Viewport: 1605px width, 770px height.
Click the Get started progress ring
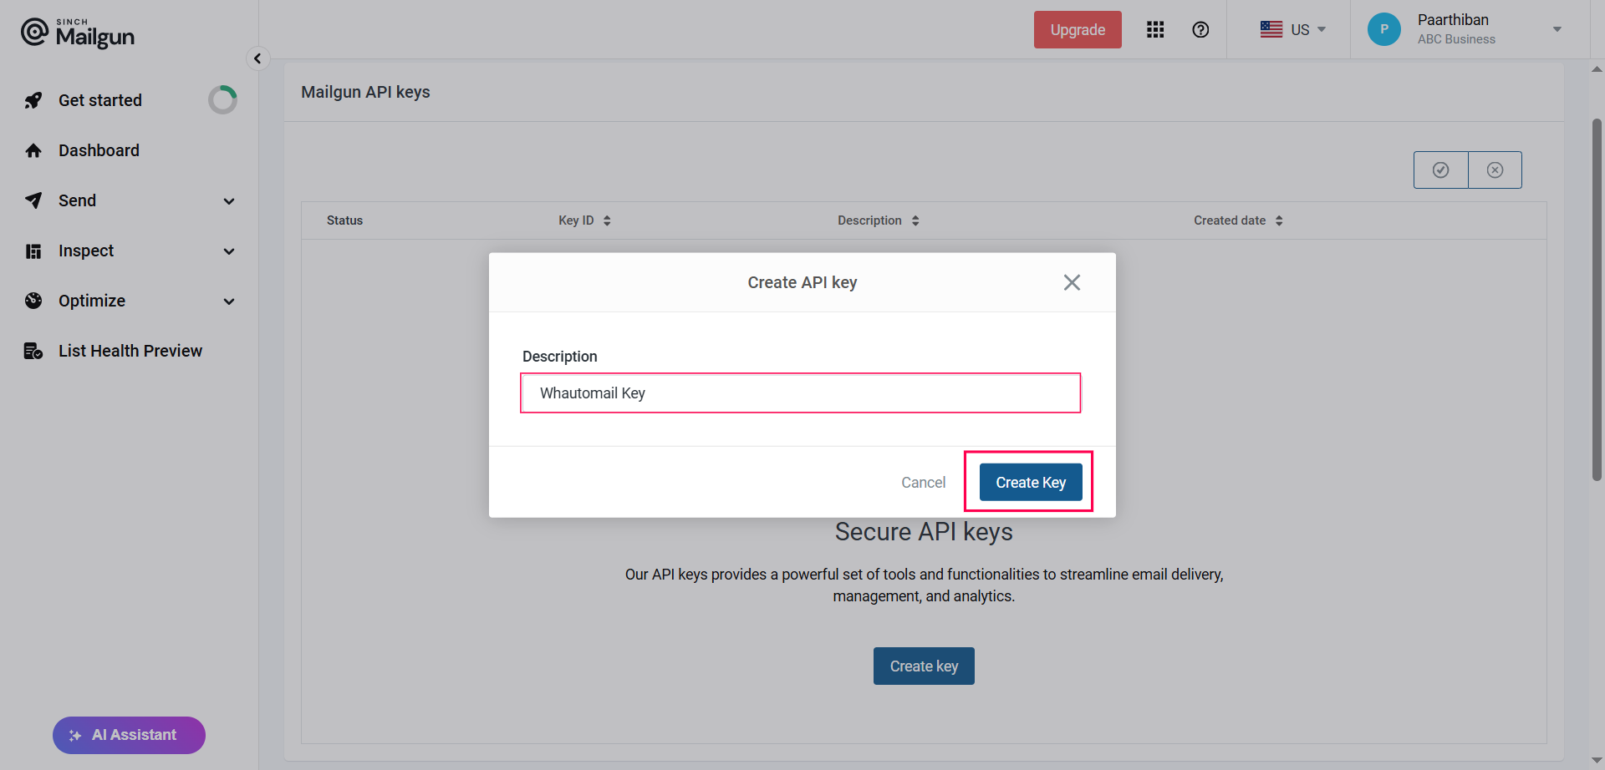222,100
